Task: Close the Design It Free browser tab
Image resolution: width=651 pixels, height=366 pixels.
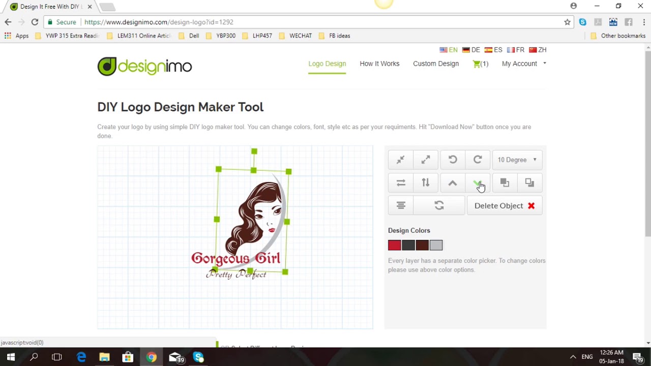Action: tap(90, 7)
